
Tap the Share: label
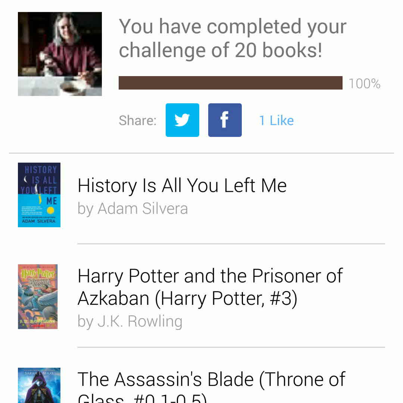[x=137, y=121]
